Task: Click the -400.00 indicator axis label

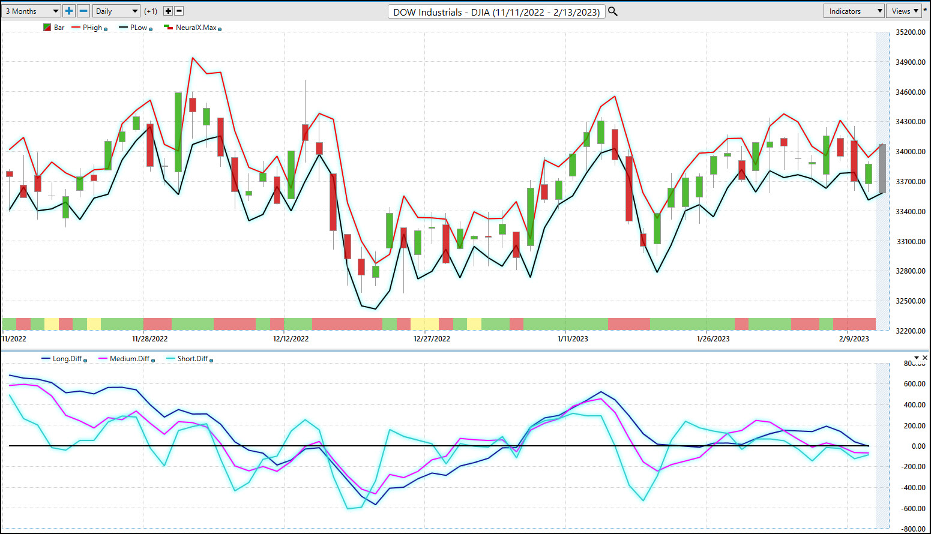Action: click(x=914, y=488)
